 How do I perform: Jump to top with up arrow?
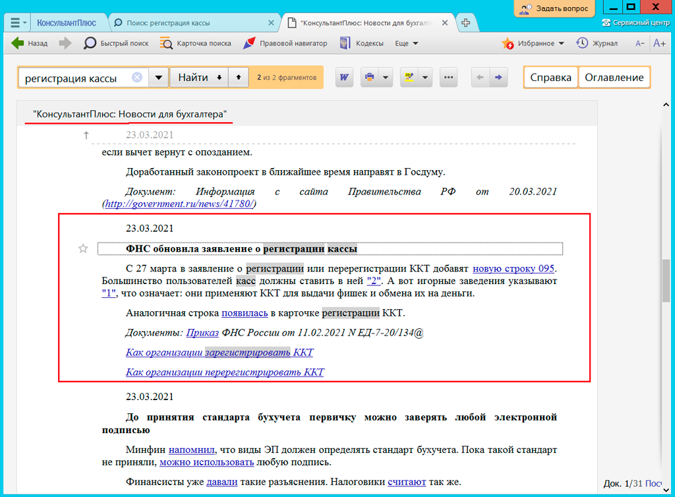click(86, 135)
